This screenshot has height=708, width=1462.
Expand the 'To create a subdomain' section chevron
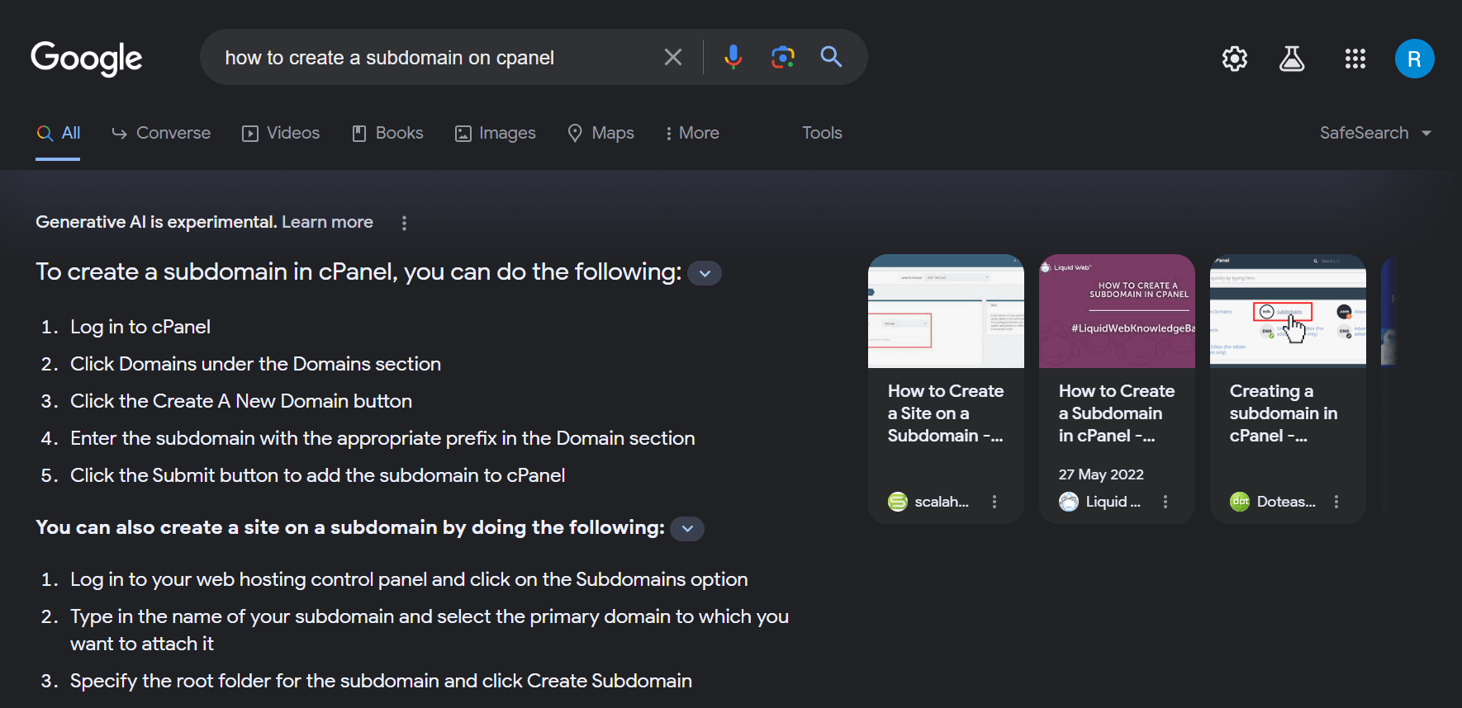tap(705, 273)
